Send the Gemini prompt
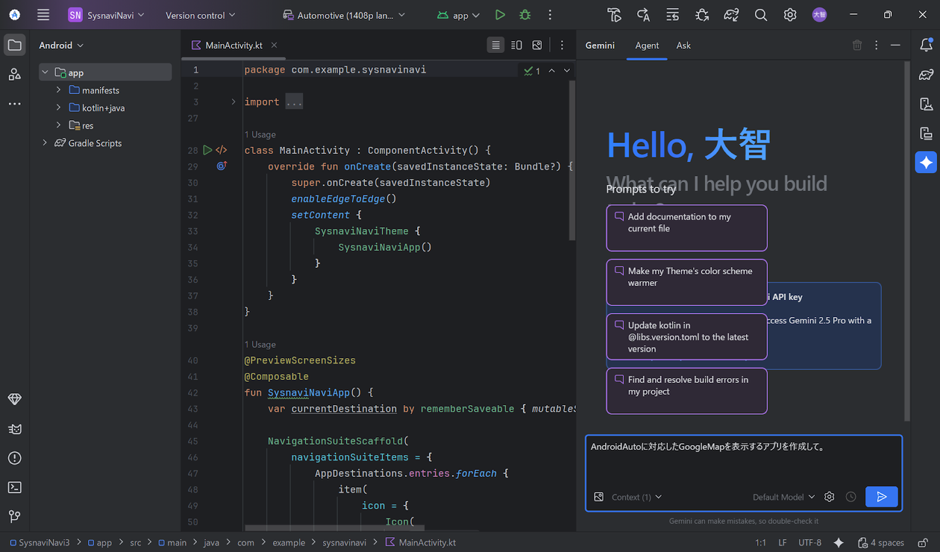The width and height of the screenshot is (940, 552). click(x=881, y=497)
